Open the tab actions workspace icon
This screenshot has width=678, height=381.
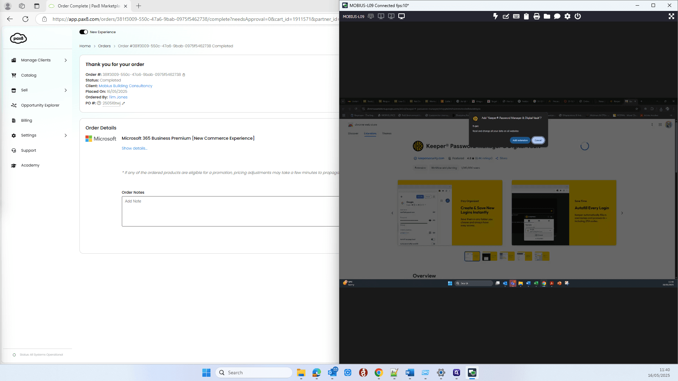[22, 6]
